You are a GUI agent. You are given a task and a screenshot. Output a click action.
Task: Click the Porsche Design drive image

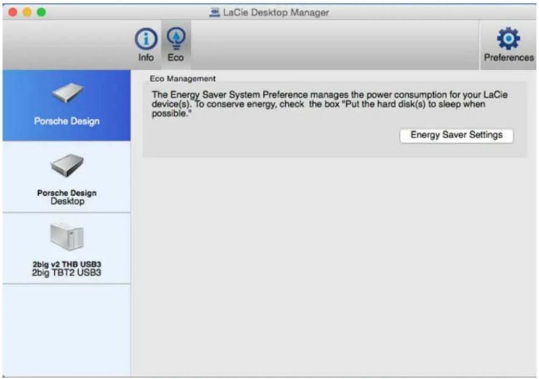click(67, 92)
